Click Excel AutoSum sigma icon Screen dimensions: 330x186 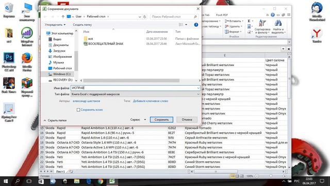click(x=249, y=21)
